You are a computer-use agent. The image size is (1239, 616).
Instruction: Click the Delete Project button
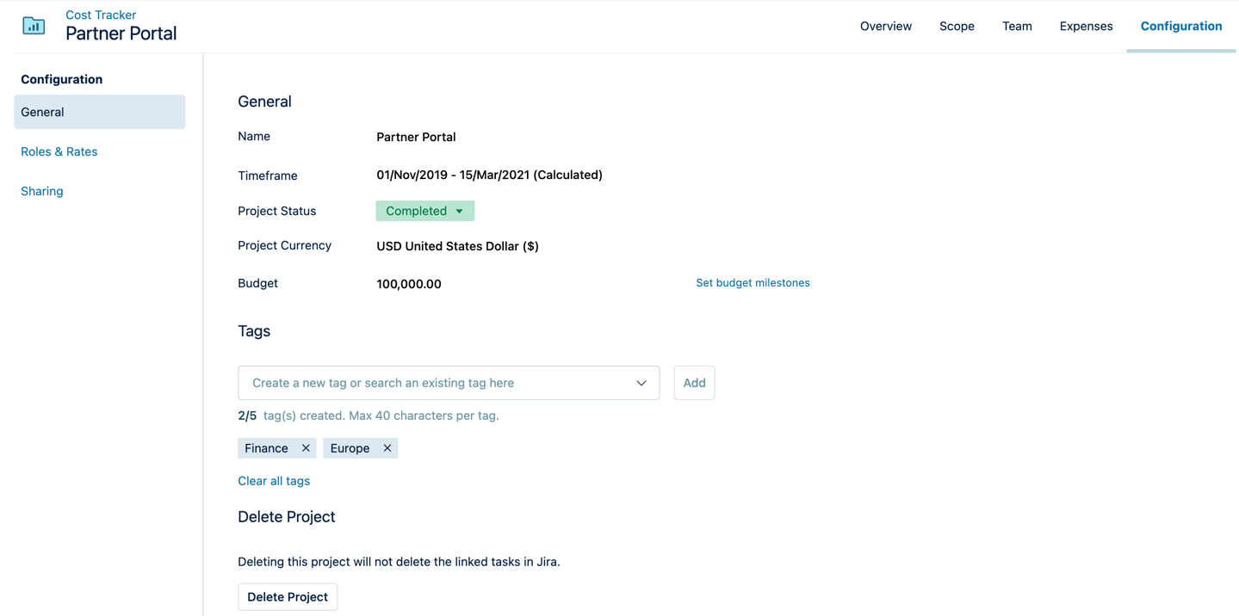pyautogui.click(x=287, y=596)
